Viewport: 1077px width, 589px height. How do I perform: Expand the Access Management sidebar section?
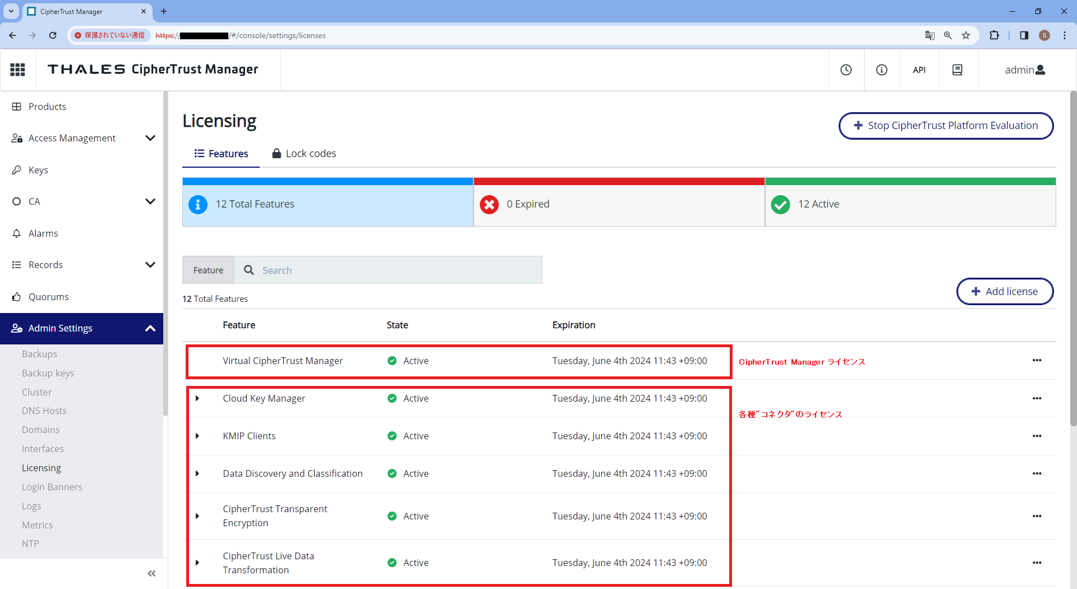click(x=150, y=137)
